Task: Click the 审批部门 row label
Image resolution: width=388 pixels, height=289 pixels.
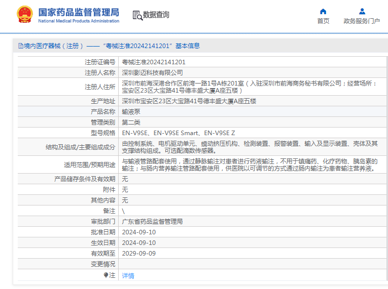Action: pyautogui.click(x=103, y=221)
